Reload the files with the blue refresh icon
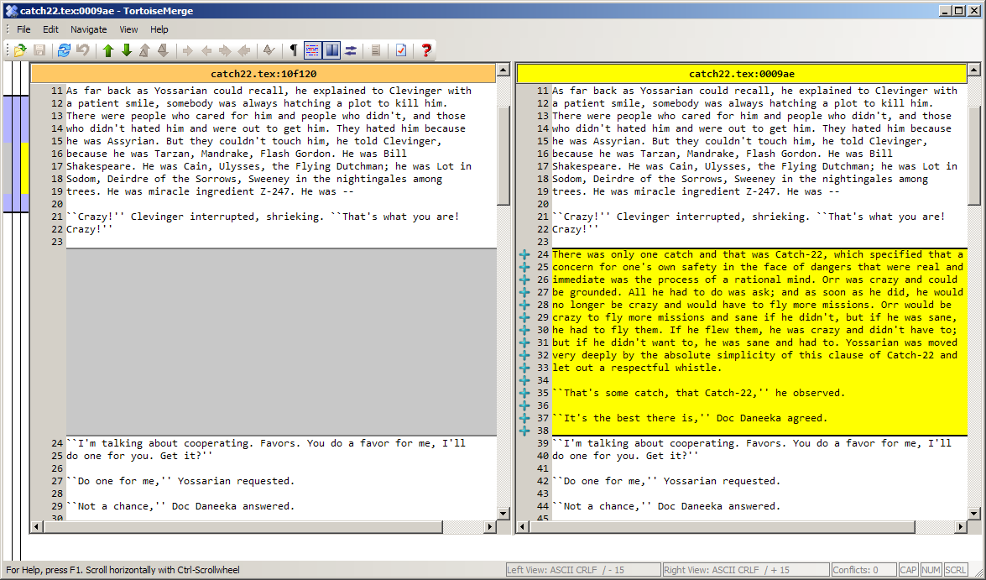Screen dimensions: 986x580 point(64,50)
